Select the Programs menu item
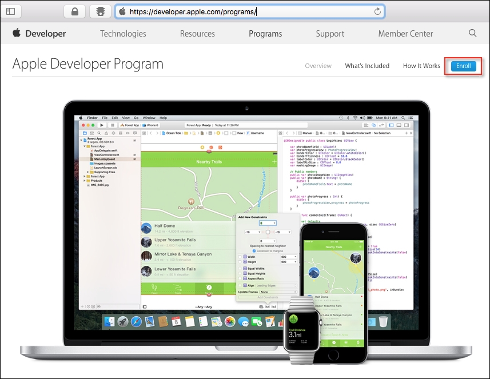490x379 pixels. coord(265,34)
